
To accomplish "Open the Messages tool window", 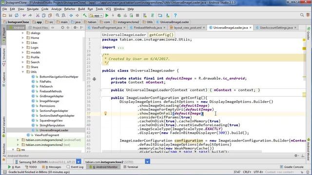I will [x=52, y=167].
